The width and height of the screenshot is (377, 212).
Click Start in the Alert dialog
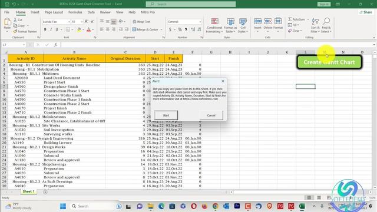tap(166, 115)
